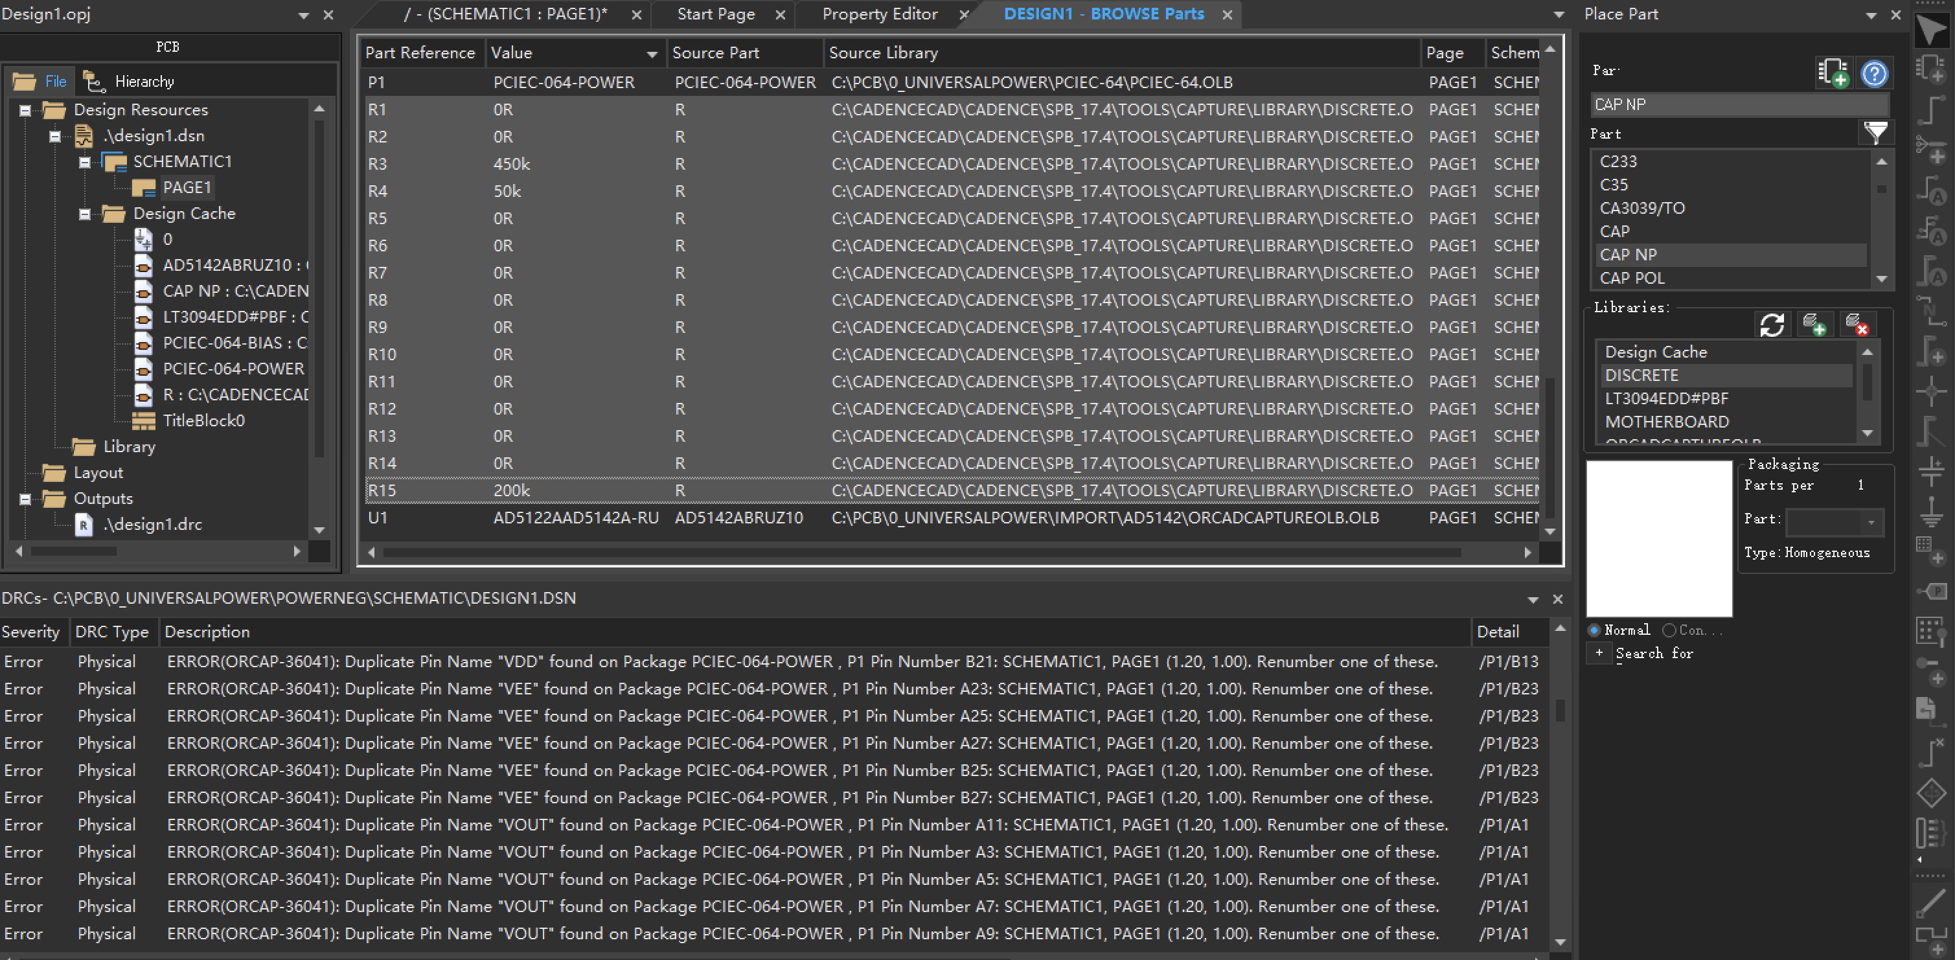
Task: Click the Remove Library icon
Action: point(1857,325)
